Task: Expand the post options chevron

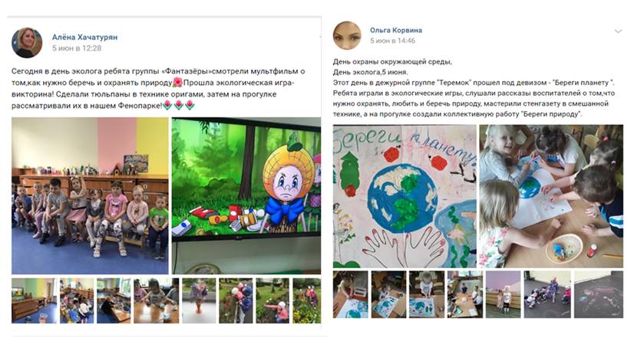Action: click(x=618, y=31)
